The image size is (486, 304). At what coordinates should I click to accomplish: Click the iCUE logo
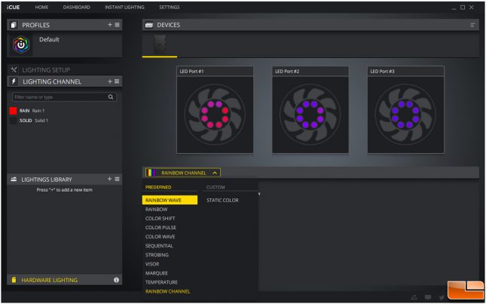coord(14,7)
